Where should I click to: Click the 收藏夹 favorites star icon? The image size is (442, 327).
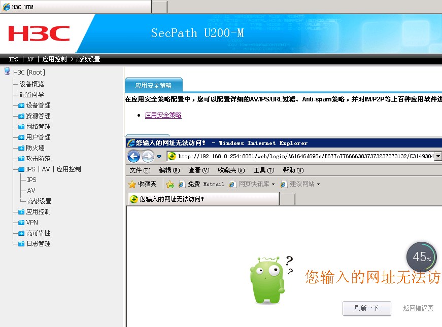point(132,184)
